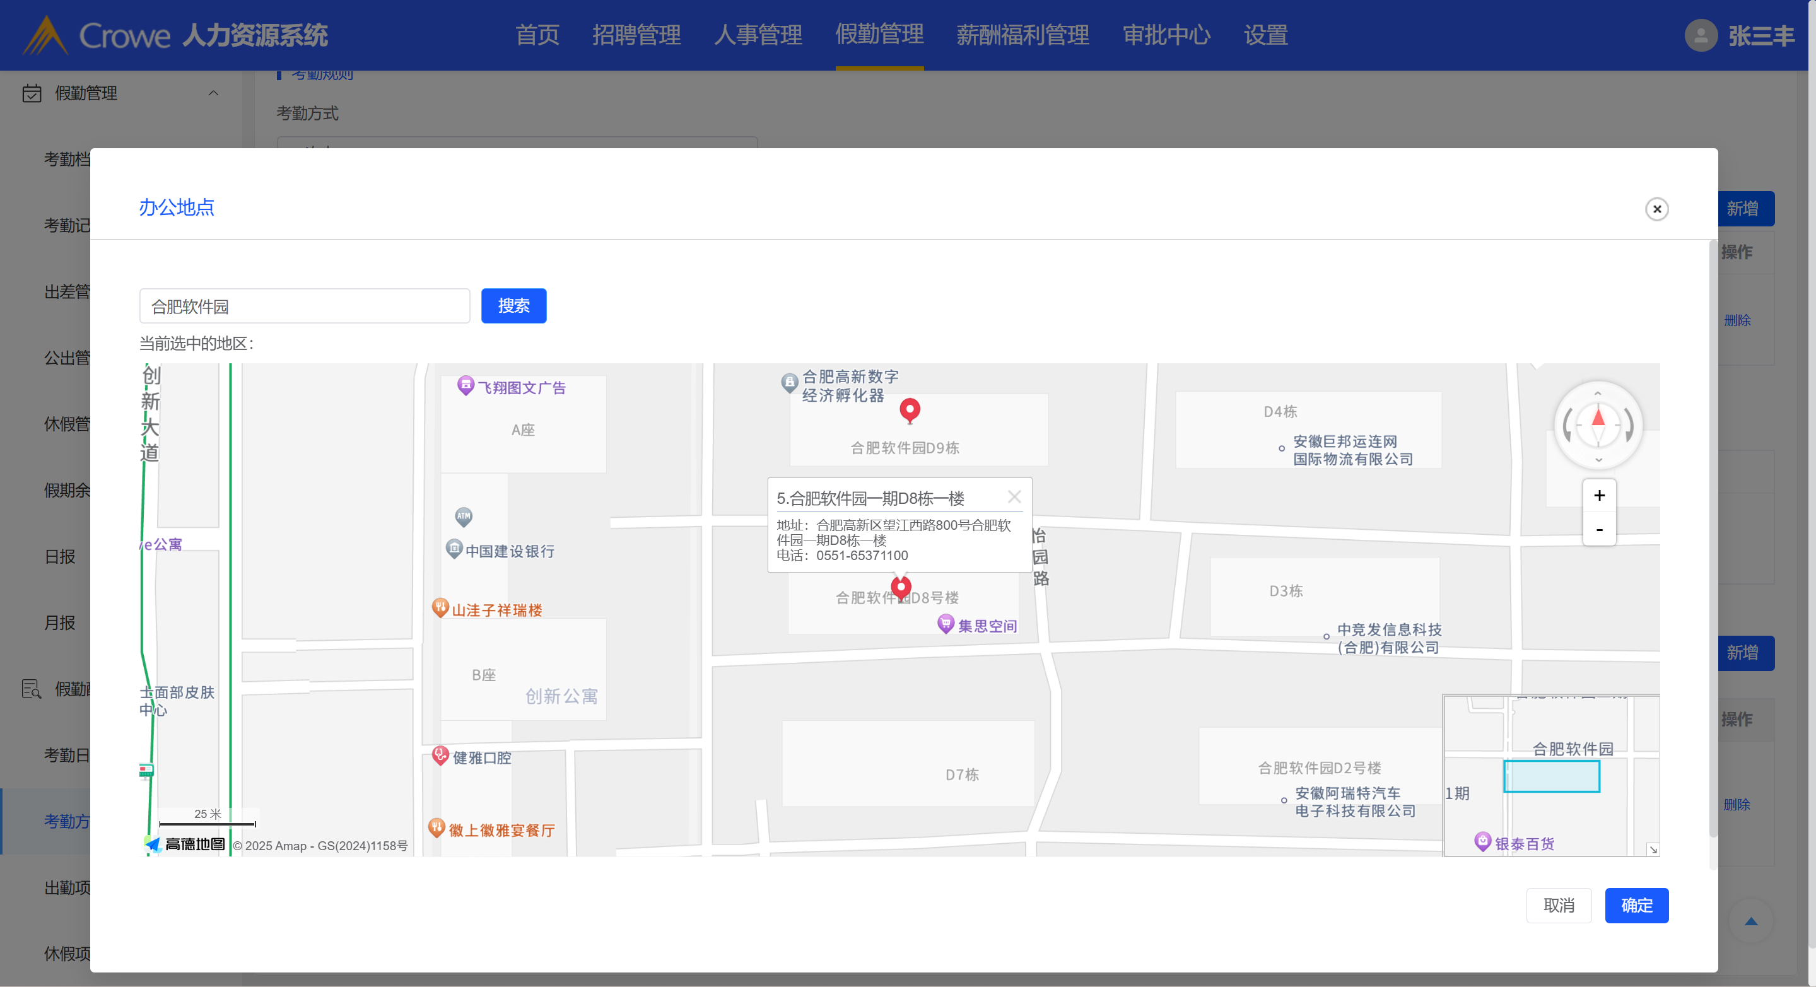Screen dimensions: 1816x987
Task: Tilt map up with compass chevron
Action: coord(1598,394)
